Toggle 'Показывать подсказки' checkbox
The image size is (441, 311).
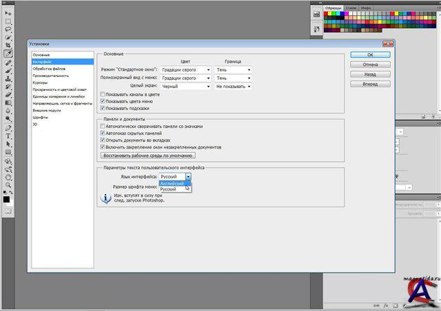pos(103,108)
